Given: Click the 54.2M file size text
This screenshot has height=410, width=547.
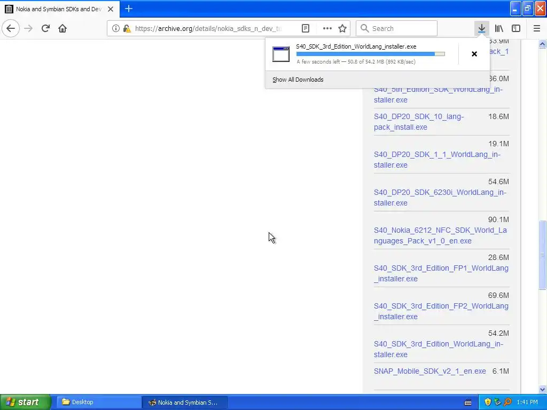Looking at the screenshot, I should pos(498,333).
